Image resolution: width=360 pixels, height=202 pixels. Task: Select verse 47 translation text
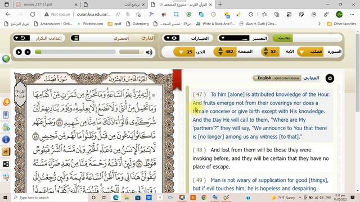point(262,116)
